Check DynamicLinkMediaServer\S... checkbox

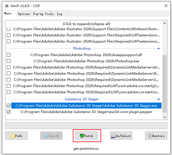[x=9, y=80]
